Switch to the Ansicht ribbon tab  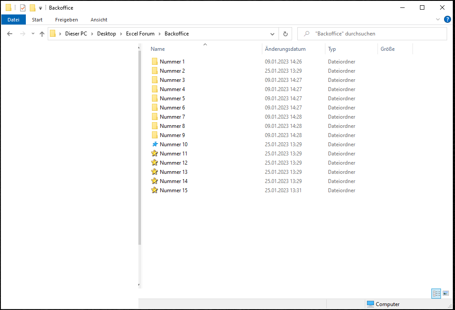click(99, 20)
